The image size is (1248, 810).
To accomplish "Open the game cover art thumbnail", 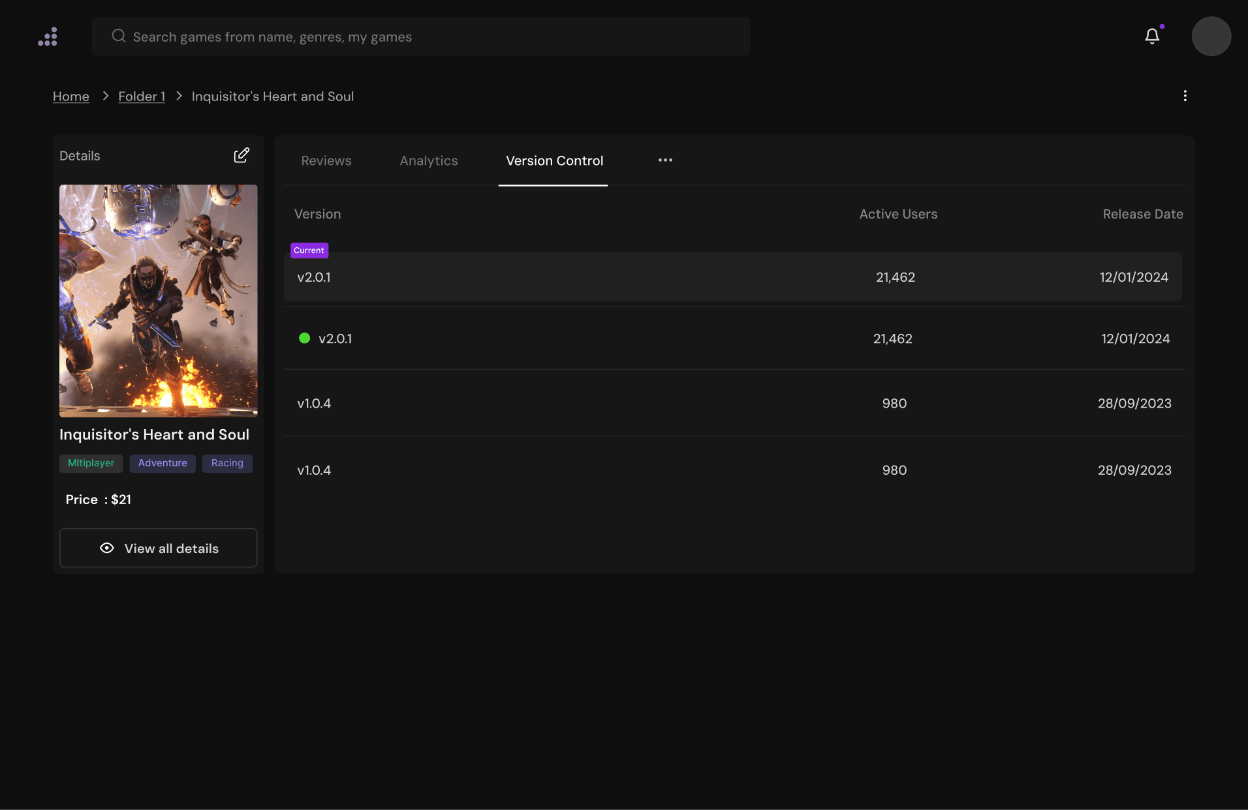I will 159,301.
